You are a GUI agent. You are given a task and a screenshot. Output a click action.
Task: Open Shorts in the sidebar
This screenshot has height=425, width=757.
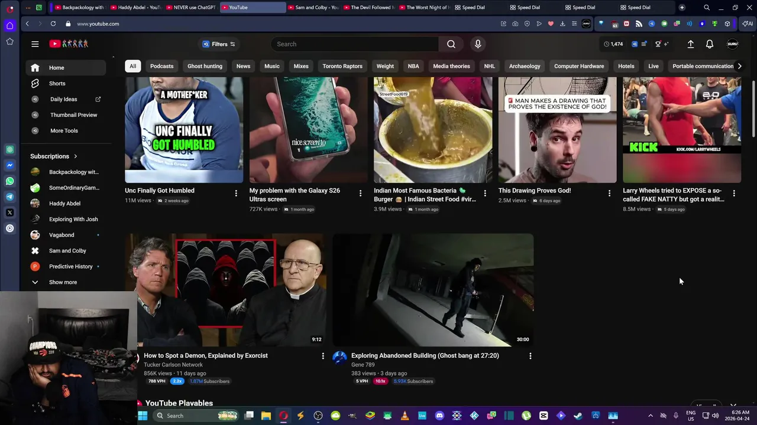pos(66,83)
